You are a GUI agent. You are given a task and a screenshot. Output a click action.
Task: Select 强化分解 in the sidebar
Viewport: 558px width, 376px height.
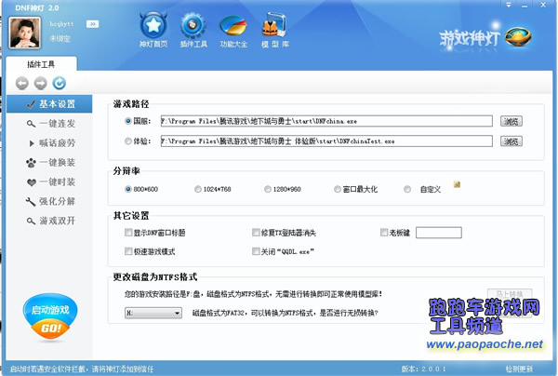point(49,201)
